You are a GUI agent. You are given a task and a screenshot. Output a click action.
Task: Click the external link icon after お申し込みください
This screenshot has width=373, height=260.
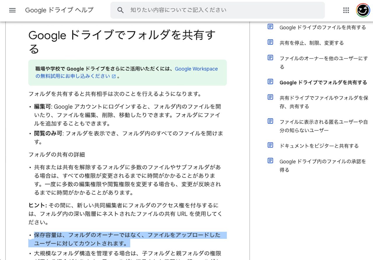point(114,76)
